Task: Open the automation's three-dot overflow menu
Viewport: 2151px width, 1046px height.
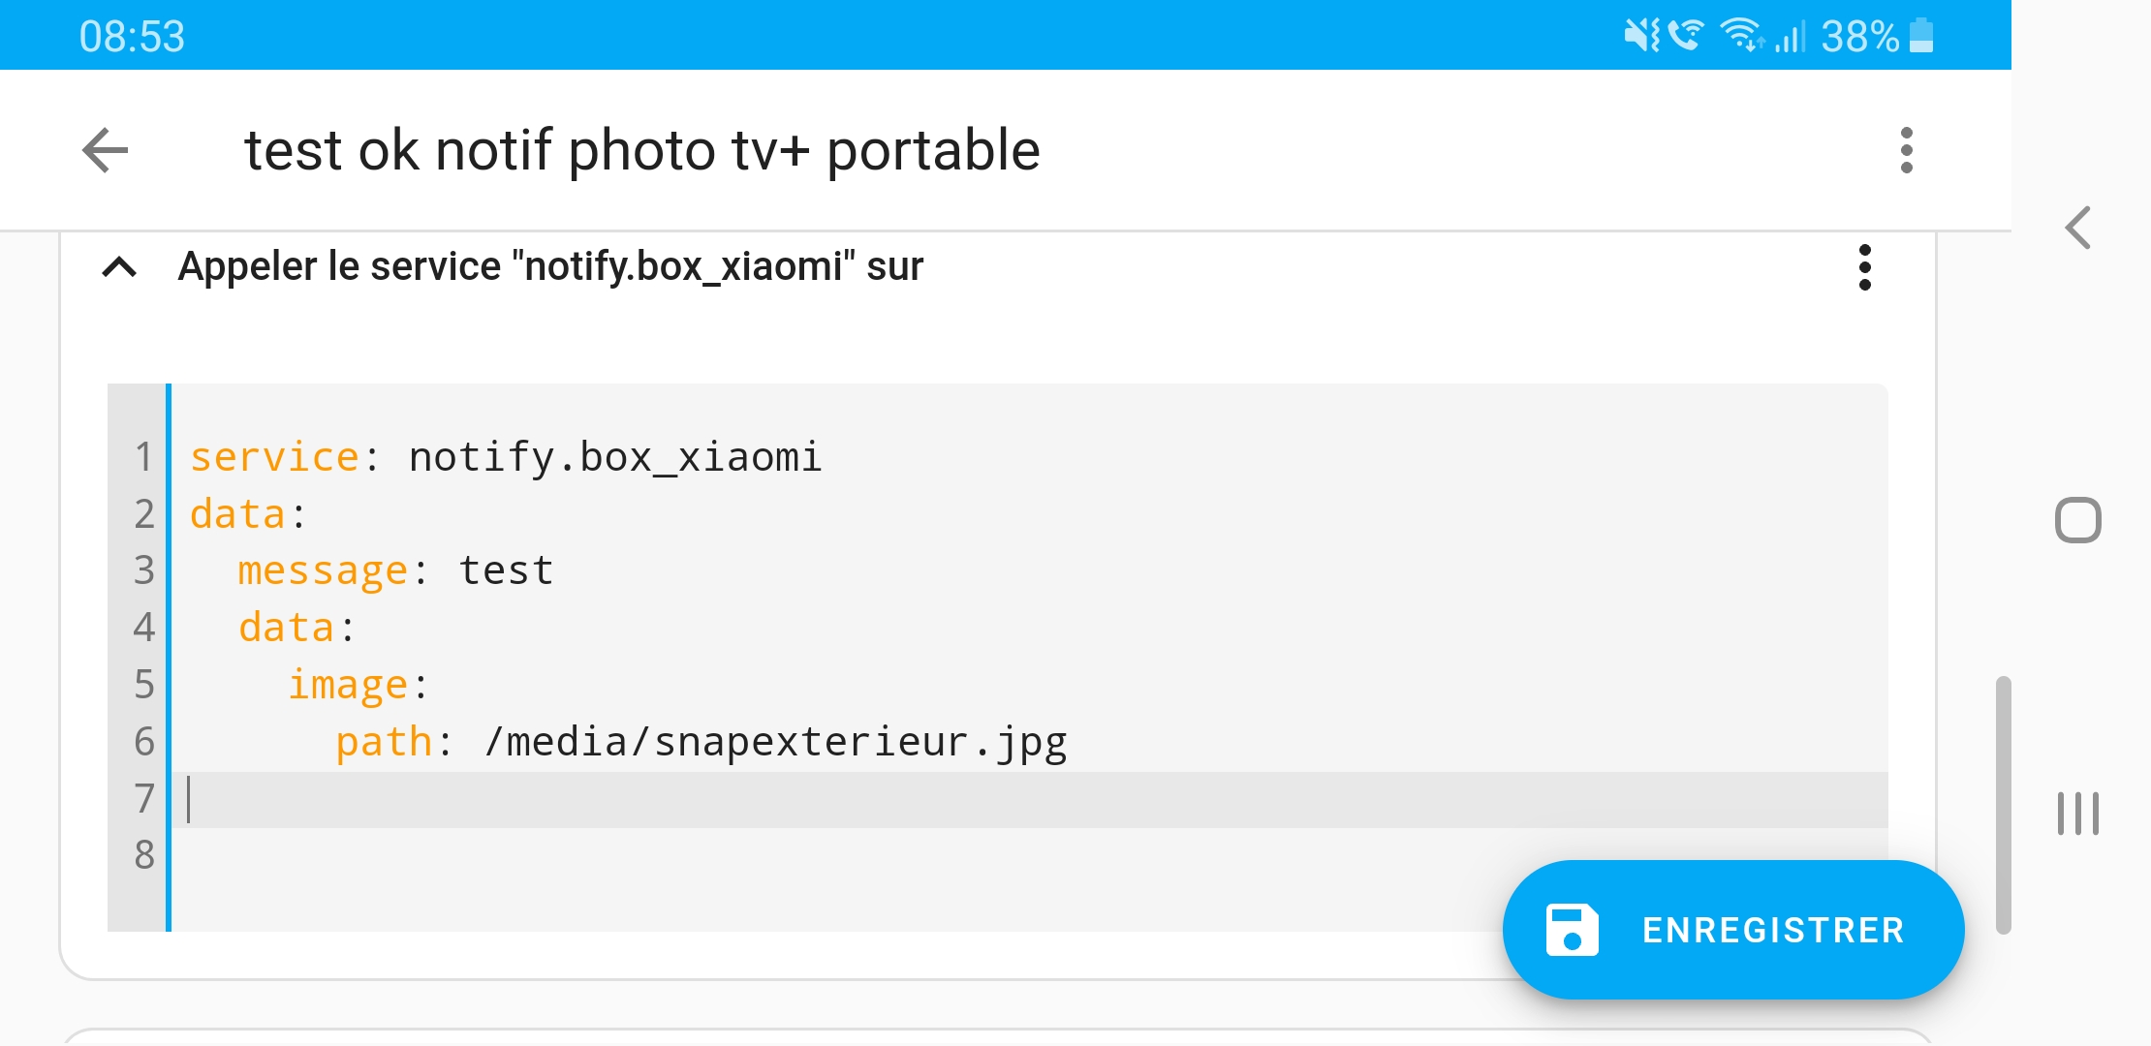Action: pyautogui.click(x=1906, y=150)
